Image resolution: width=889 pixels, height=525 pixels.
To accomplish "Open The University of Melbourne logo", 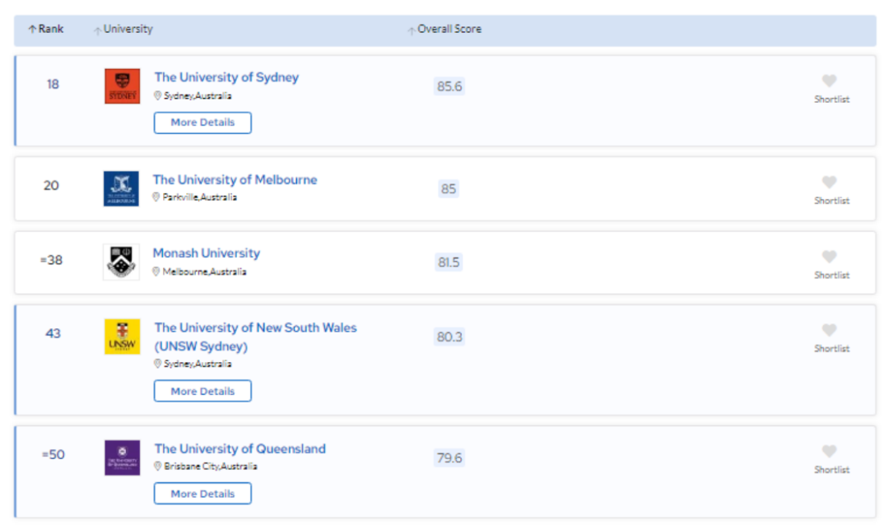I will click(x=121, y=188).
